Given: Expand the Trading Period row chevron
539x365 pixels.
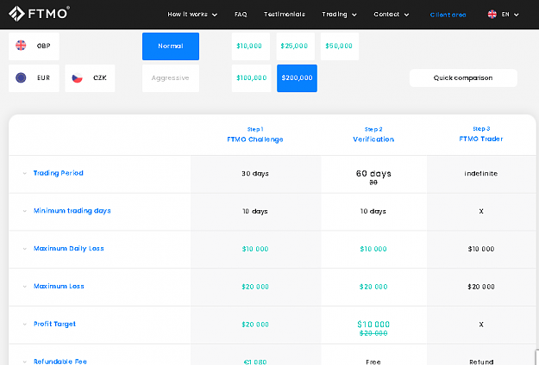Looking at the screenshot, I should click(x=25, y=173).
